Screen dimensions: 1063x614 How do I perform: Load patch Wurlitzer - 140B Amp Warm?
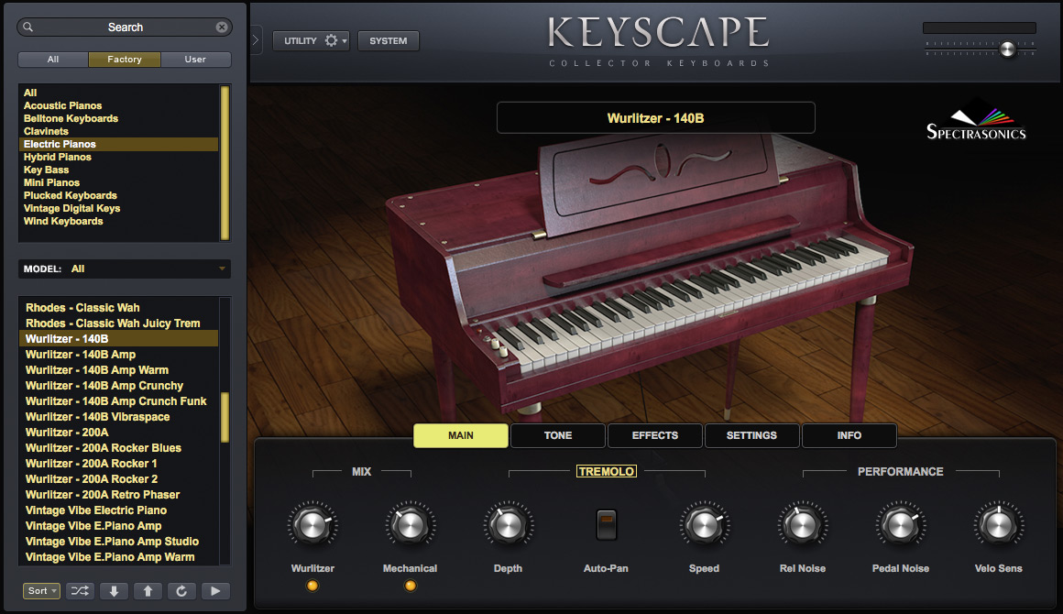(x=118, y=370)
